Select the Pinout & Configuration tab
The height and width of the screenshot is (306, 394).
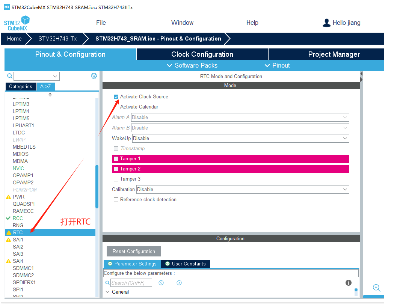coord(70,54)
